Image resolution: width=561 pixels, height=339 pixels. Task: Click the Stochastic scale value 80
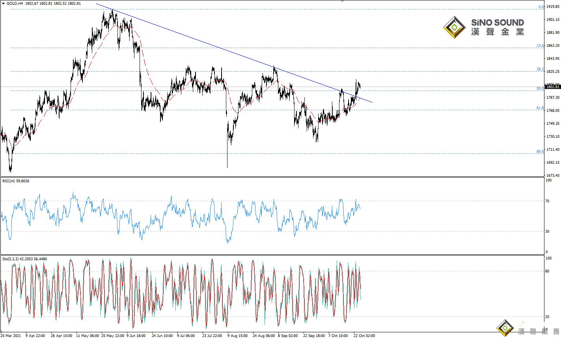(x=547, y=271)
